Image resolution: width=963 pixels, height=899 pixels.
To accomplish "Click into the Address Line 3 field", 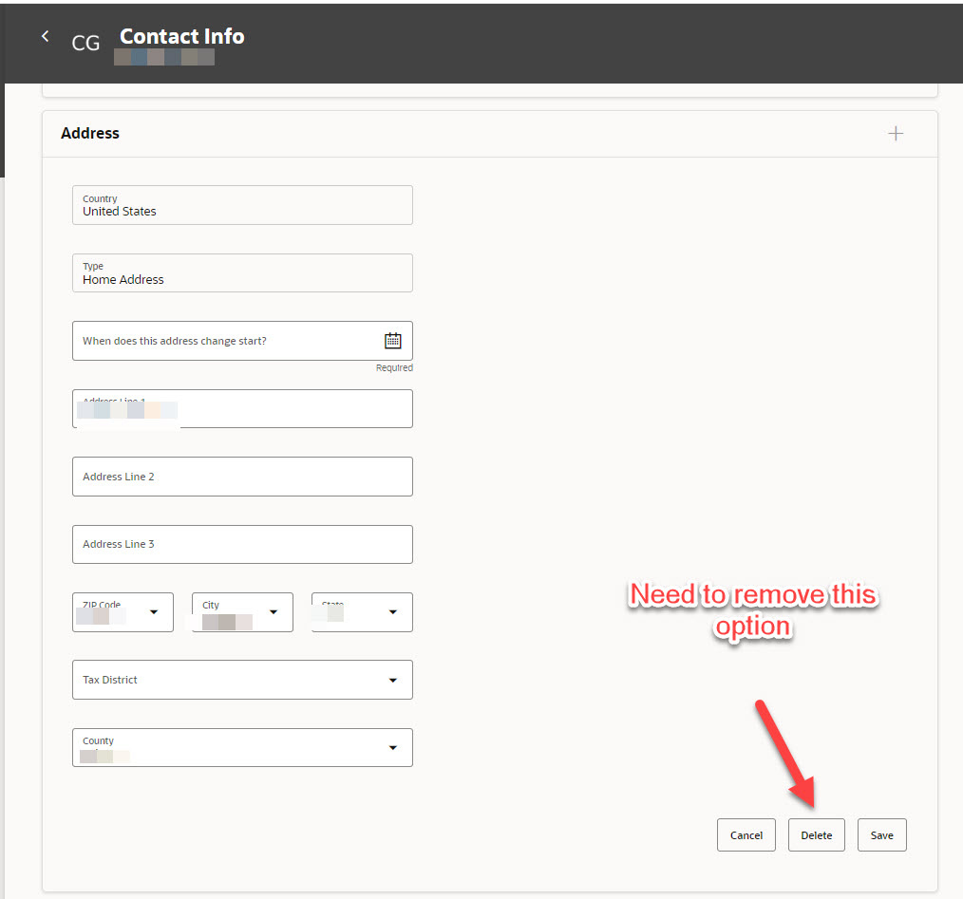I will coord(242,543).
